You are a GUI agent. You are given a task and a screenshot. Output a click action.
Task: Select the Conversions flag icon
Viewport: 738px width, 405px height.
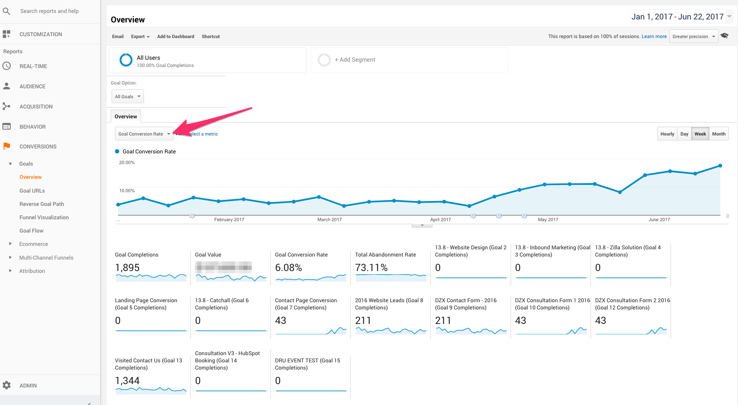[x=7, y=146]
